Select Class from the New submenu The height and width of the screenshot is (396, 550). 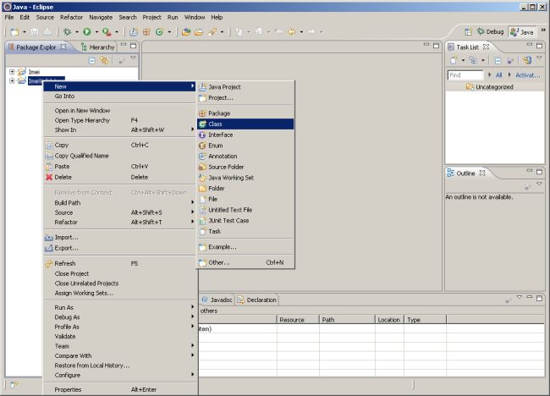tap(215, 124)
